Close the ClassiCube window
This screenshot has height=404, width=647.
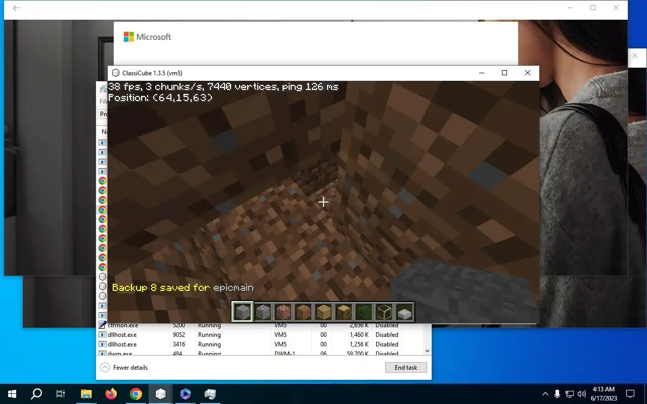(528, 73)
